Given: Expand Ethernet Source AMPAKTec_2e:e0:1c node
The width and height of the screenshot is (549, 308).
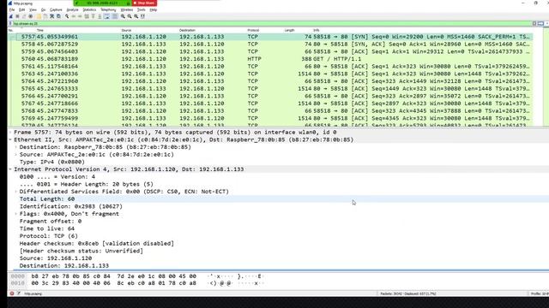Looking at the screenshot, I should pos(15,154).
